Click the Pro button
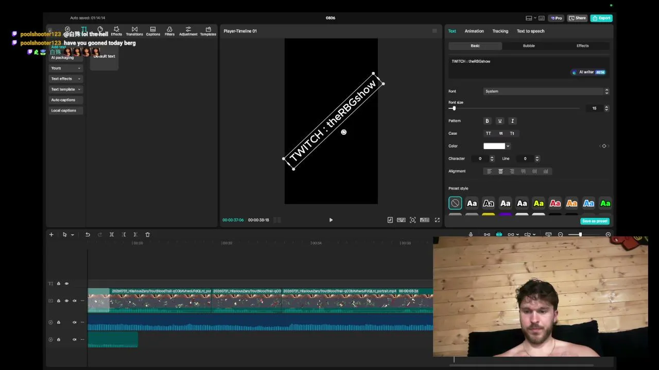The image size is (659, 370). (x=556, y=18)
